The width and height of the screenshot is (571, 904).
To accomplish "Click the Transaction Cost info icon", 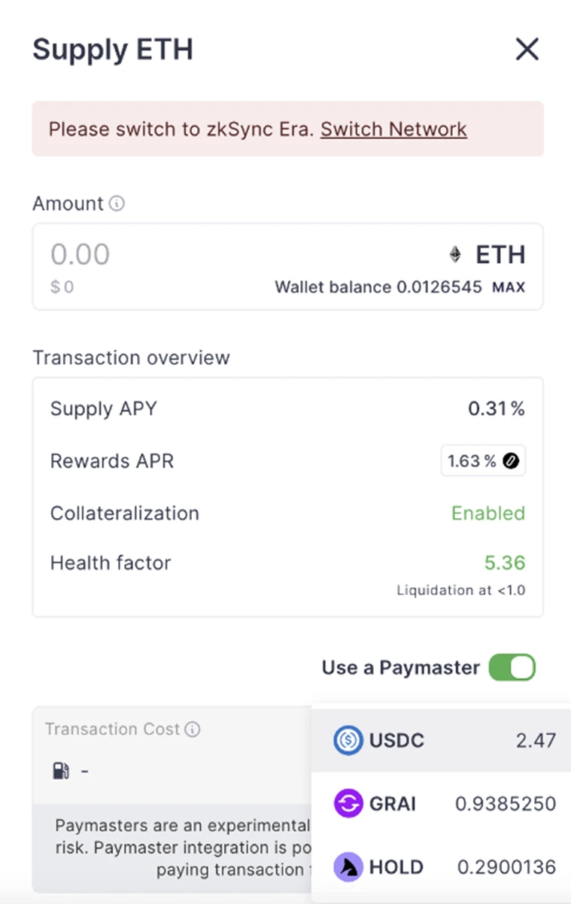I will [x=193, y=730].
